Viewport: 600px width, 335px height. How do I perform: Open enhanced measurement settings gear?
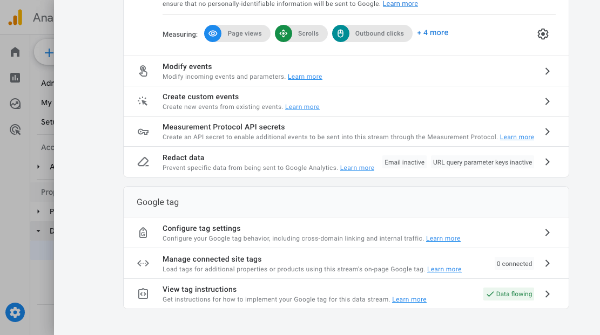point(543,33)
